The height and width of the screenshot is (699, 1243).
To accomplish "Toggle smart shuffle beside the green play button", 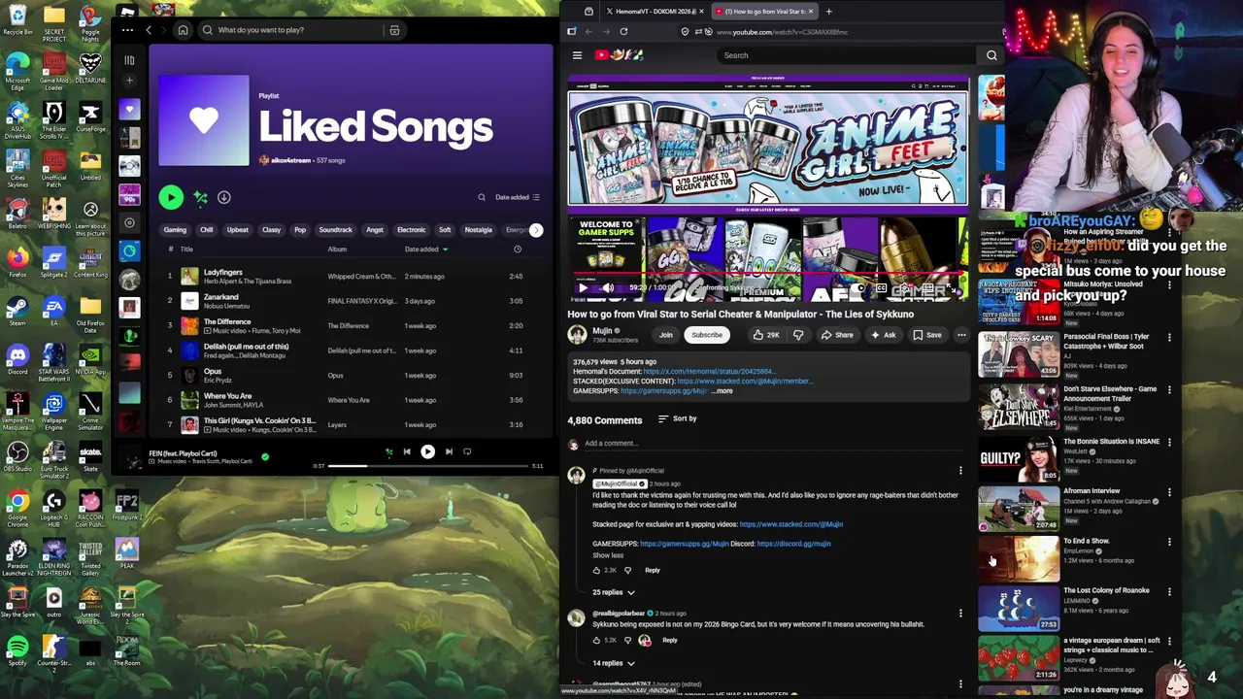I will point(200,197).
